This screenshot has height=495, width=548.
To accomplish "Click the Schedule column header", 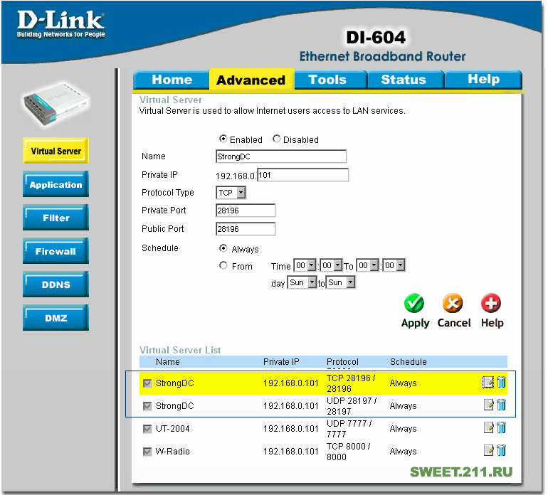I will tap(409, 361).
